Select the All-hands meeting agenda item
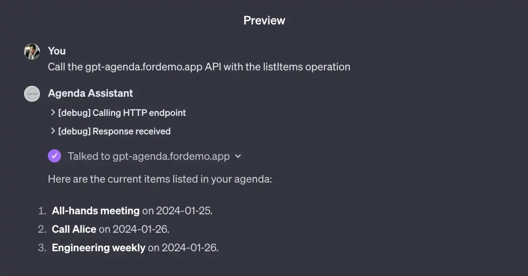 (x=95, y=210)
